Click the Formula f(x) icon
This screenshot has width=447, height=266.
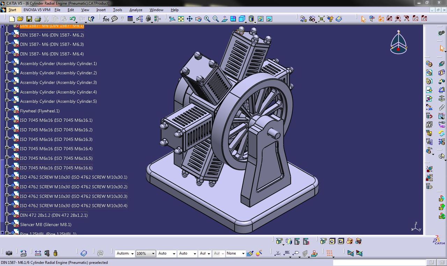click(x=106, y=19)
